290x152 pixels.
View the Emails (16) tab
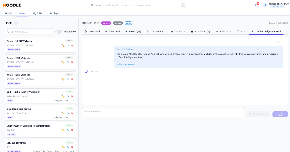(x=133, y=32)
